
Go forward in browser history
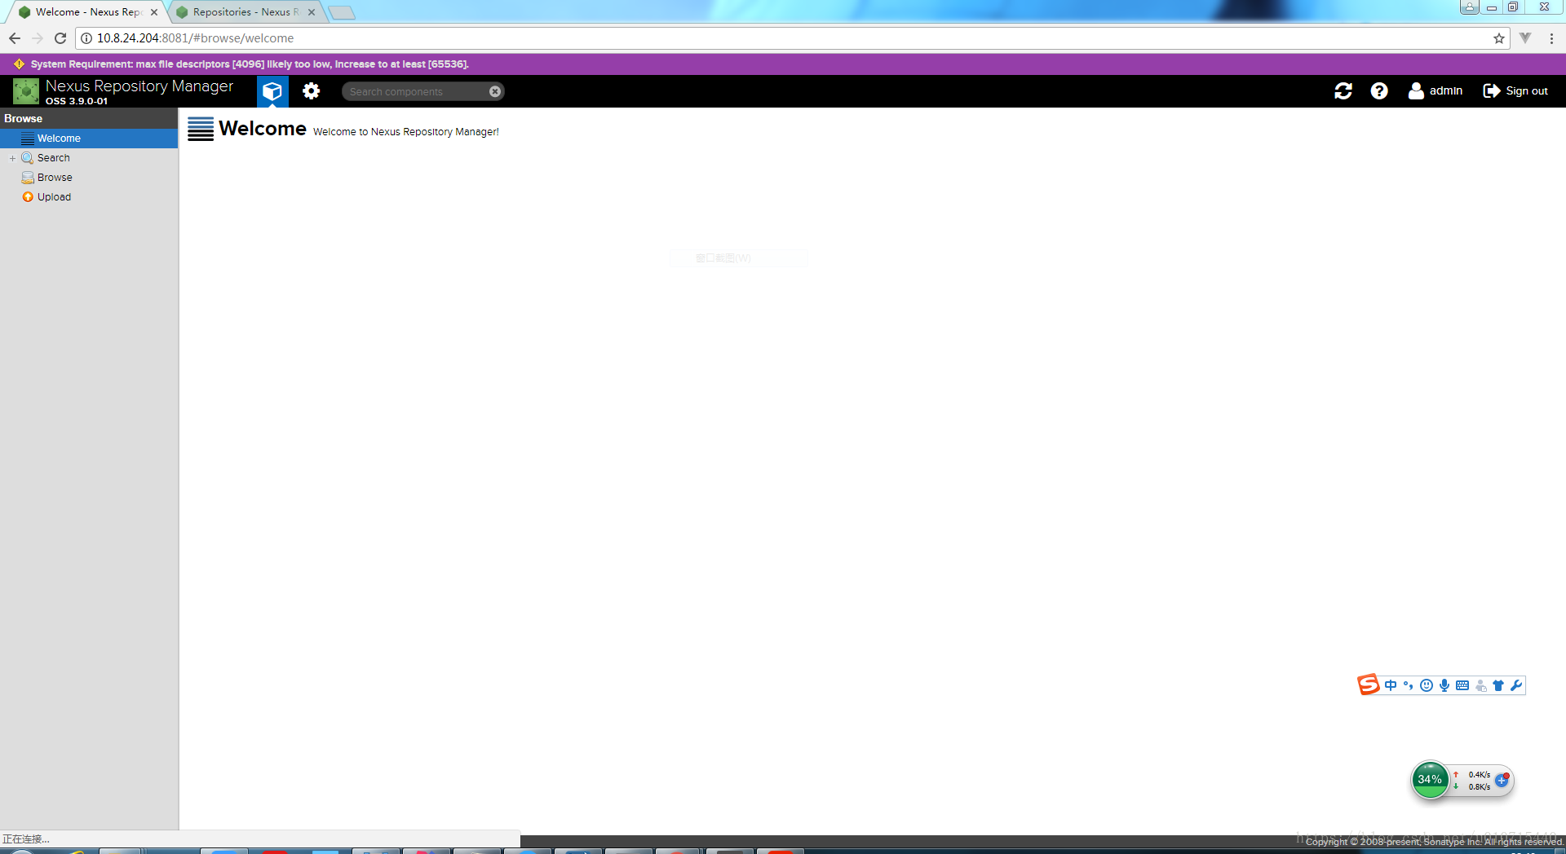[38, 38]
